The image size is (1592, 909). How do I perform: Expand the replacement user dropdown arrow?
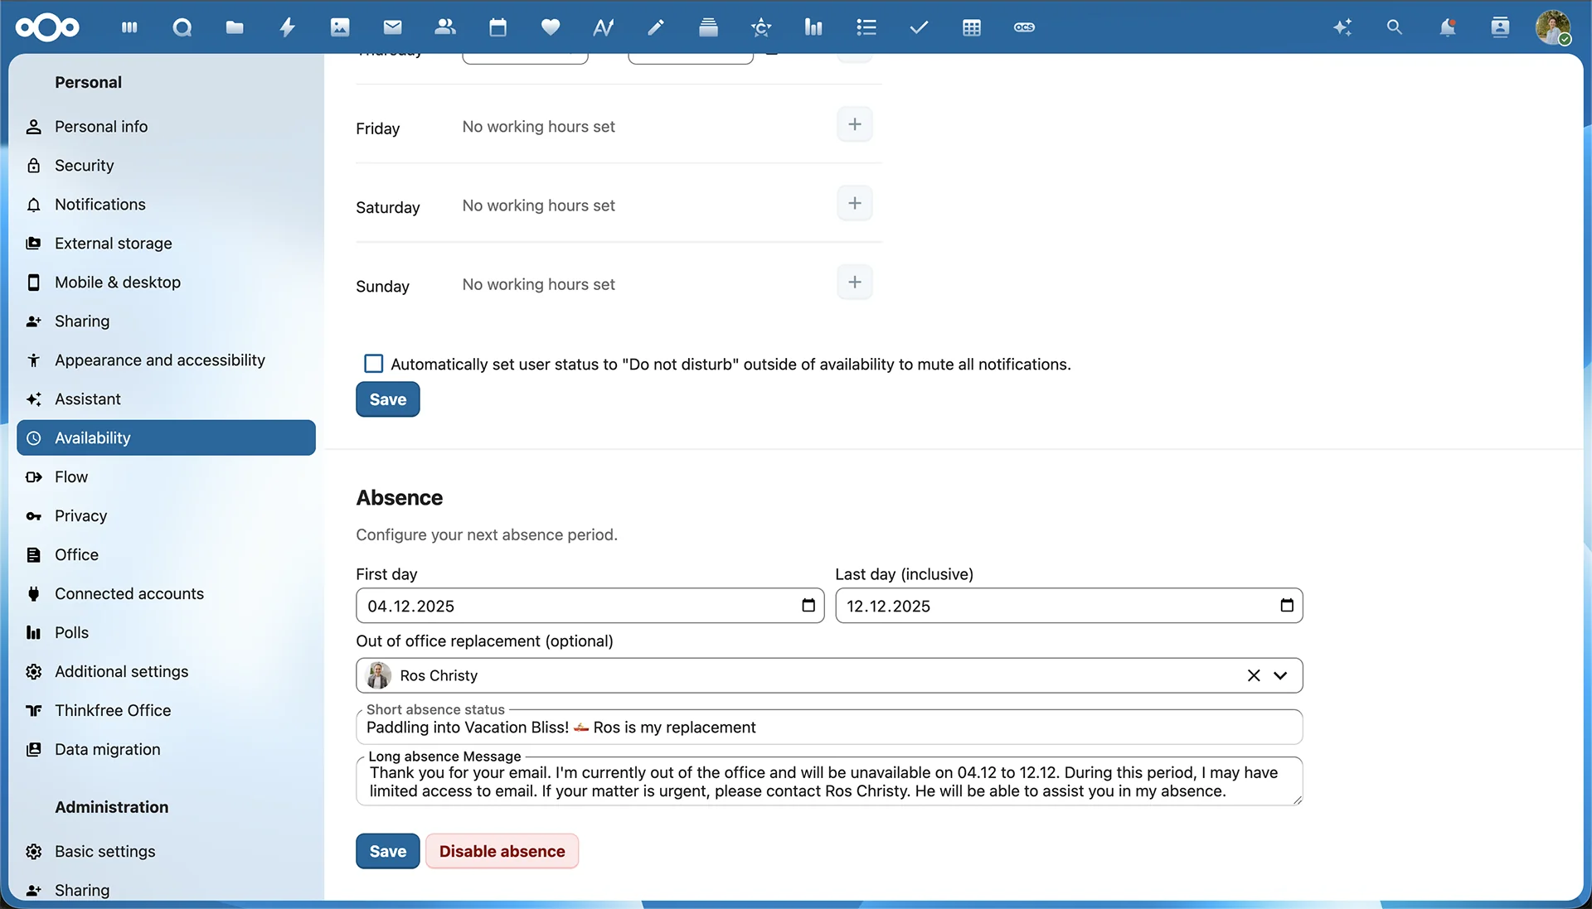[x=1280, y=675]
